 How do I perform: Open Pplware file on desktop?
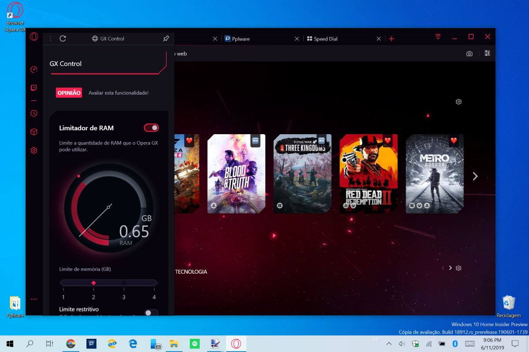click(x=15, y=307)
